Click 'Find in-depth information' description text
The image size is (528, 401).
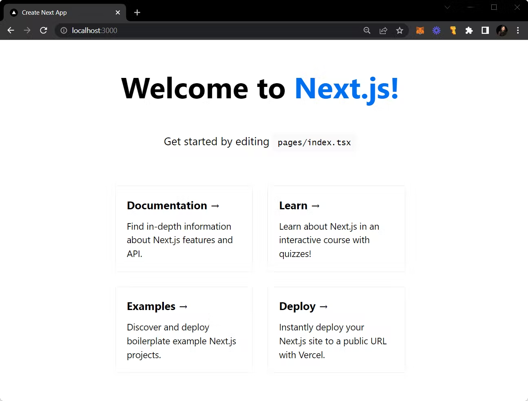tap(179, 226)
